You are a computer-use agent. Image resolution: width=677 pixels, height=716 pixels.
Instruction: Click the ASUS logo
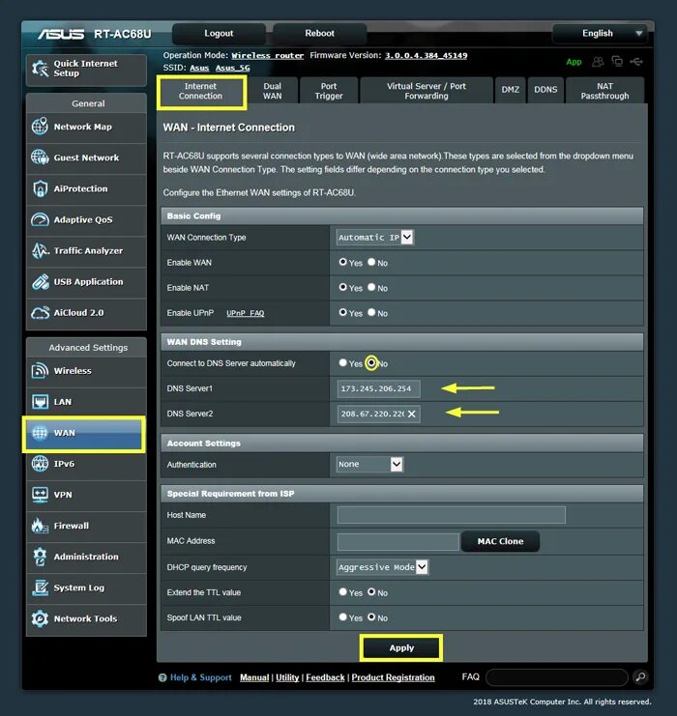click(x=61, y=34)
